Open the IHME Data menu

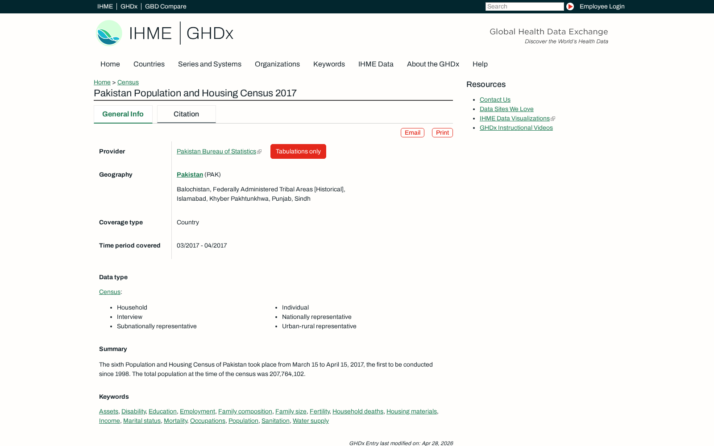click(376, 64)
